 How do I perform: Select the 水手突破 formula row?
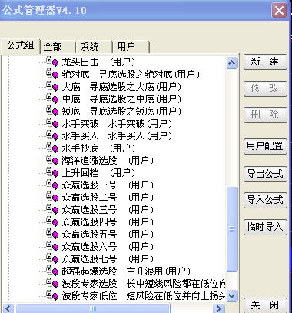click(117, 123)
